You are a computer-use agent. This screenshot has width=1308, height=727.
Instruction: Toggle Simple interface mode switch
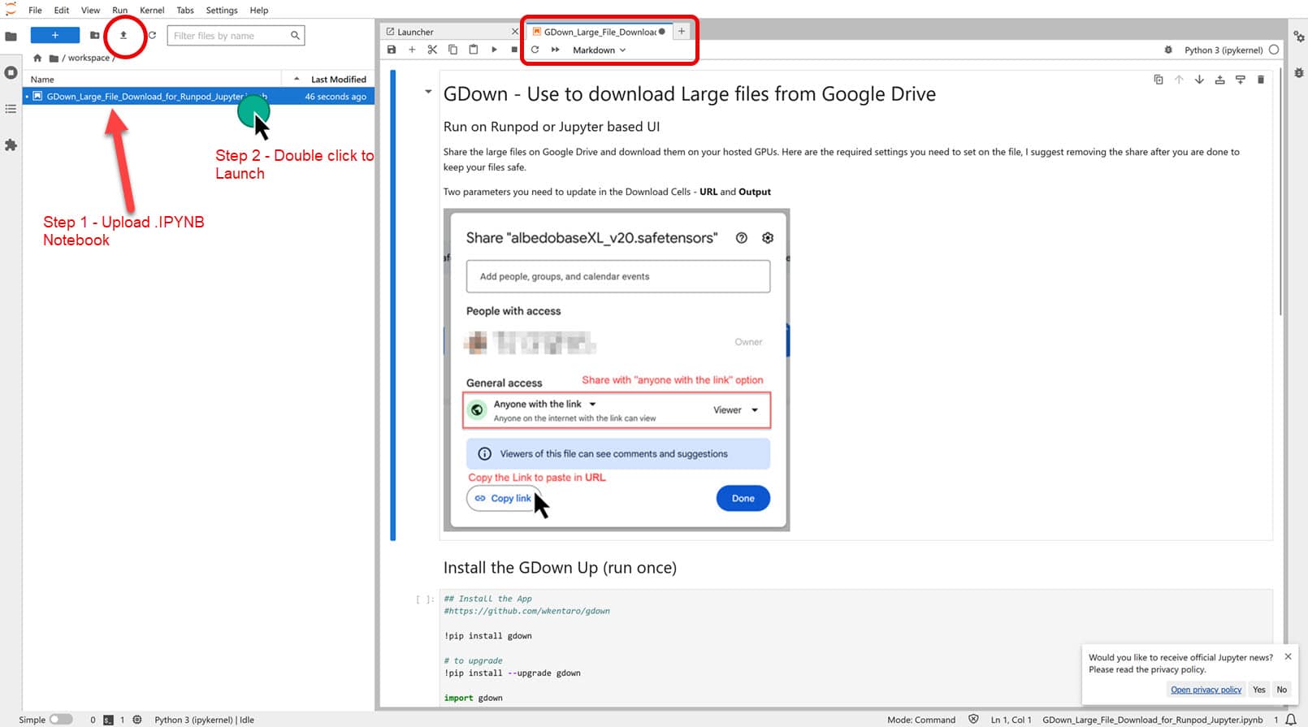60,720
